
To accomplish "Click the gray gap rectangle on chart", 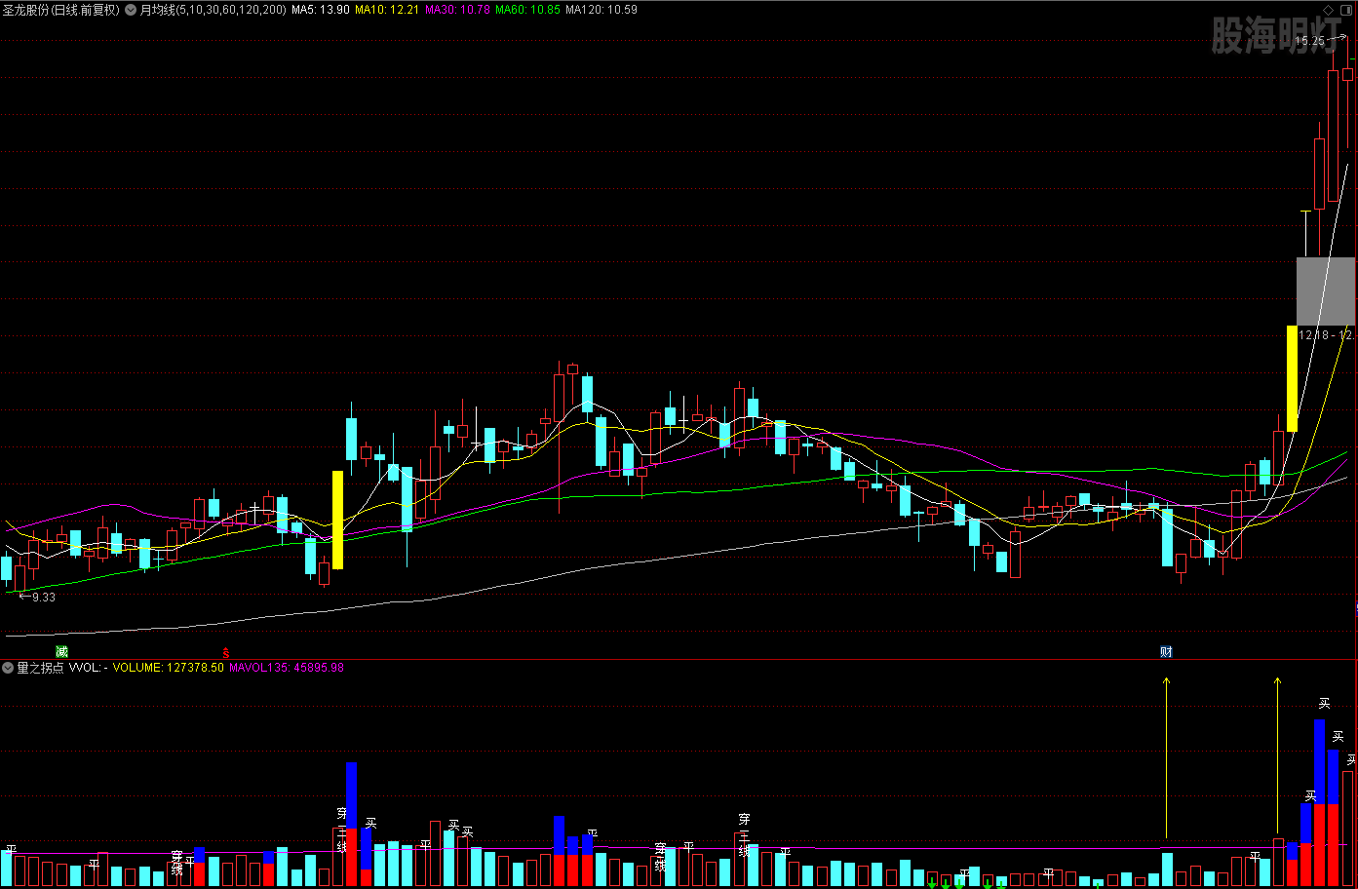I will [1325, 290].
